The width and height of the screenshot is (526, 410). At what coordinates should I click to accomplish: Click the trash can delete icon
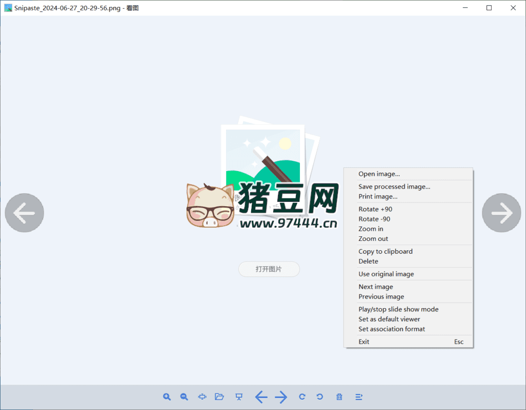[x=339, y=397]
